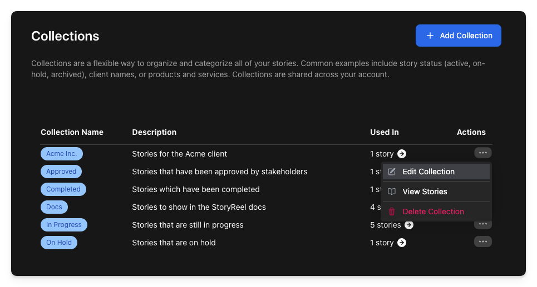
Task: Click the arrow icon beside Acme Inc. story count
Action: point(402,154)
